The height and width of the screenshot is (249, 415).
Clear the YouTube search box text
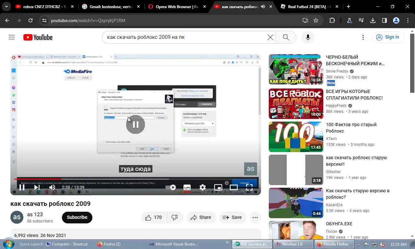pyautogui.click(x=270, y=37)
